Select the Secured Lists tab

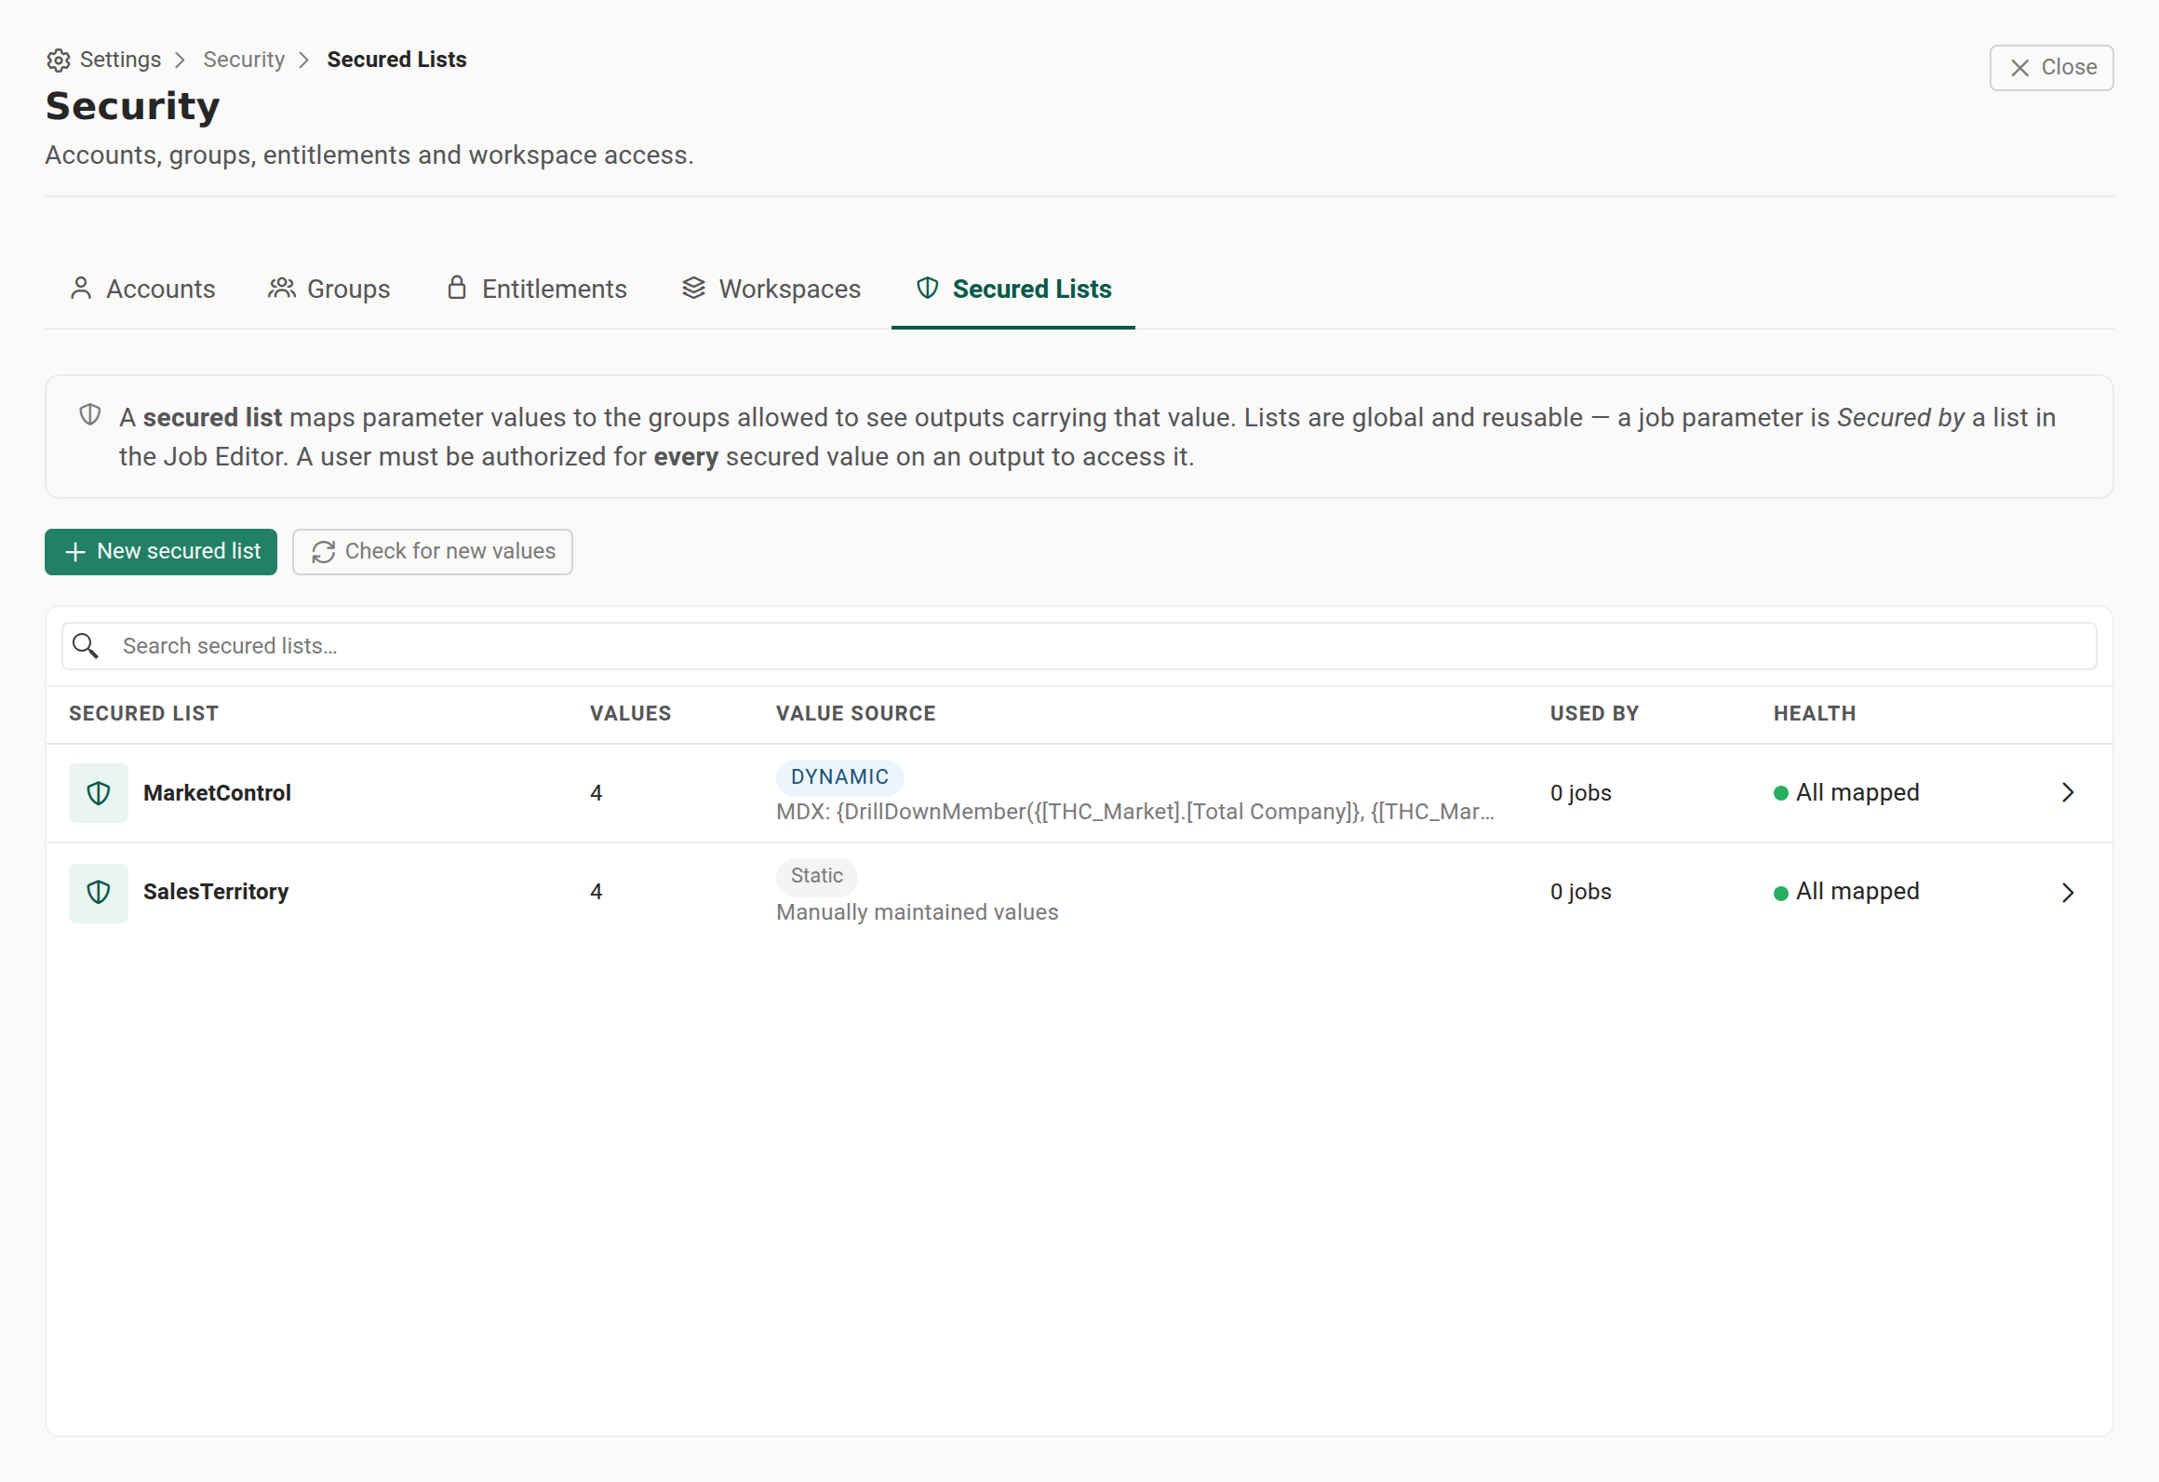pyautogui.click(x=1013, y=289)
